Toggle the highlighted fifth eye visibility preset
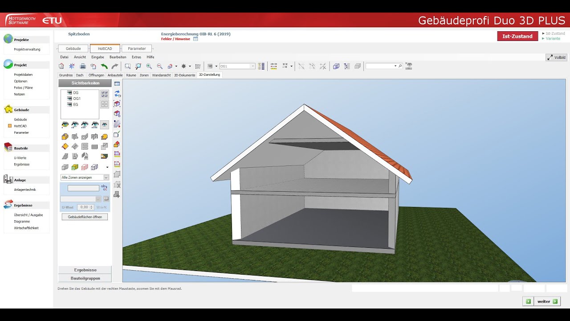570x321 pixels. (104, 124)
